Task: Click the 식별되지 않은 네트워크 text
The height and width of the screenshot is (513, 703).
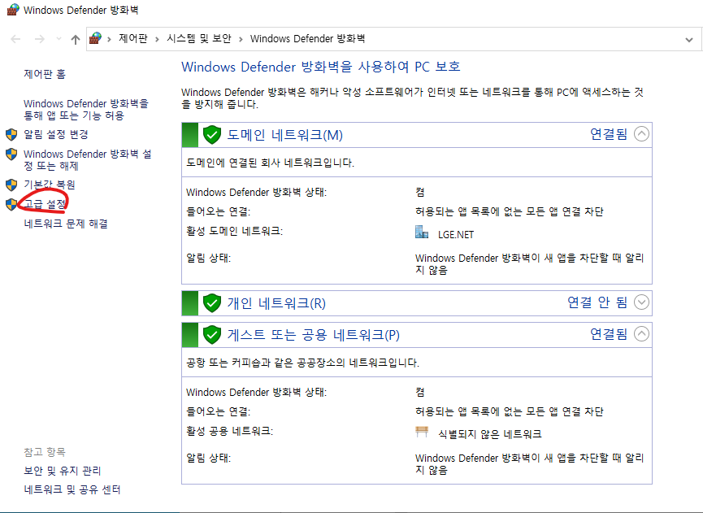Action: coord(490,434)
